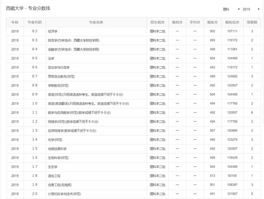Click major code 2 0 cell
Screen dimensions: 264x199
(35, 194)
